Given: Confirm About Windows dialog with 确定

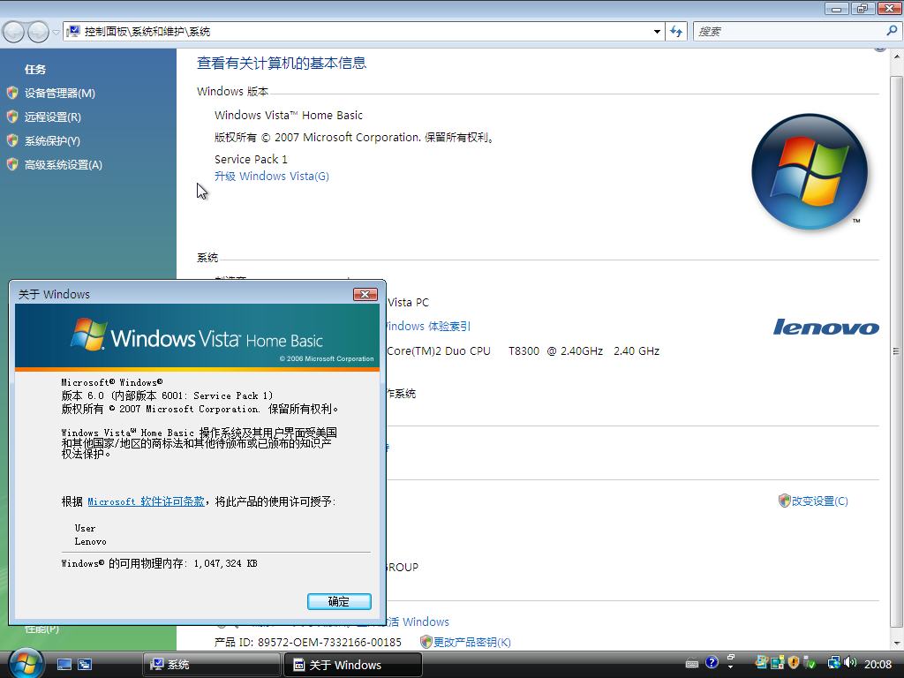Looking at the screenshot, I should tap(339, 601).
